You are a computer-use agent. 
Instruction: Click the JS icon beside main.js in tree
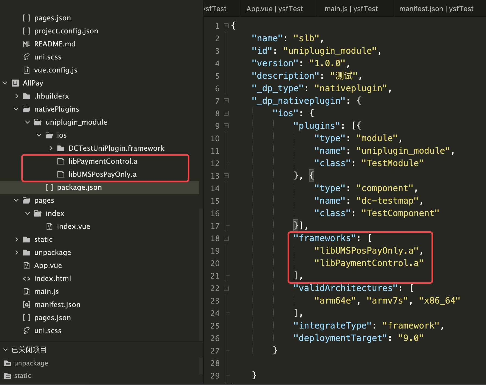[x=27, y=292]
